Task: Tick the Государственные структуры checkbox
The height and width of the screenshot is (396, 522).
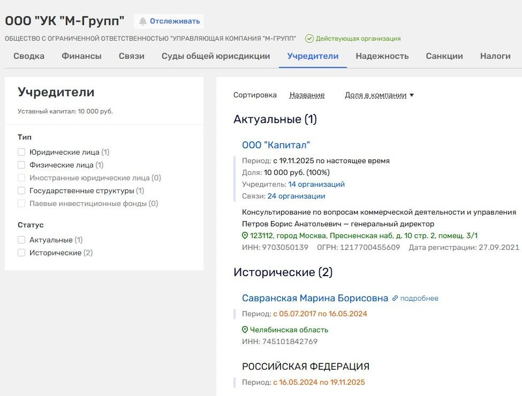Action: [21, 191]
